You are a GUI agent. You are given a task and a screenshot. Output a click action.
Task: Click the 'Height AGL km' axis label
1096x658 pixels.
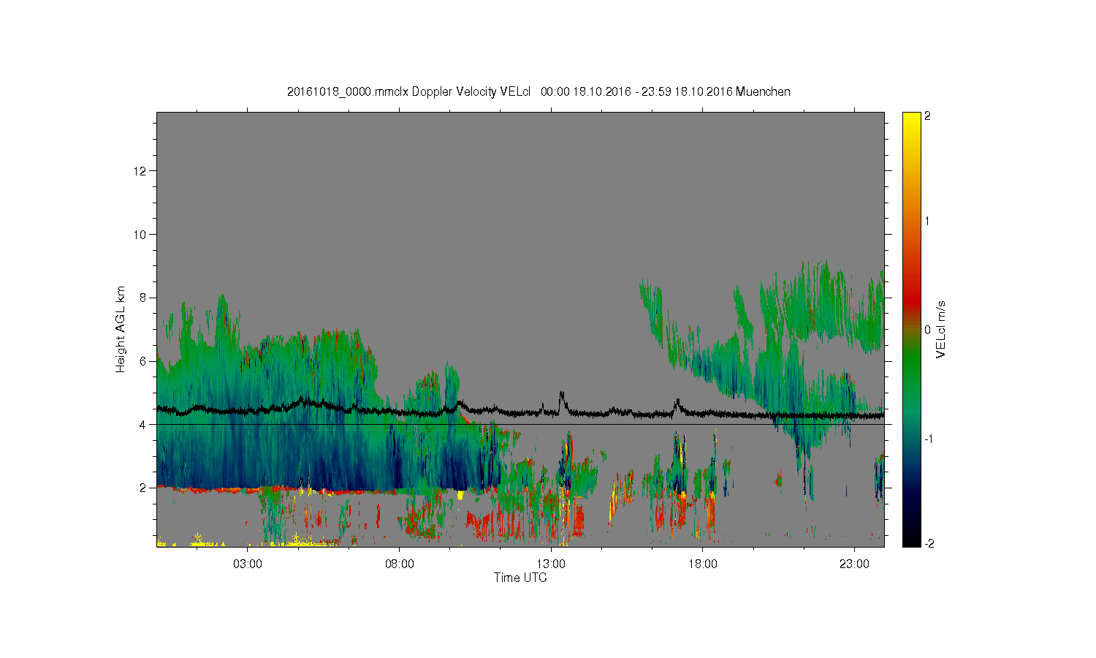coord(120,329)
